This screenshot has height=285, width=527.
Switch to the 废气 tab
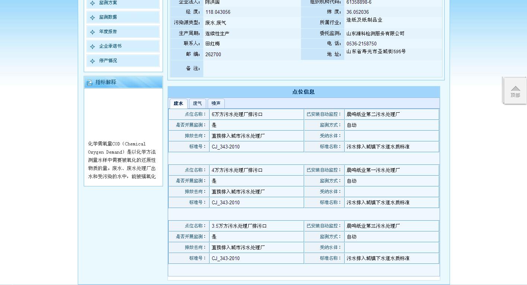[x=197, y=103]
